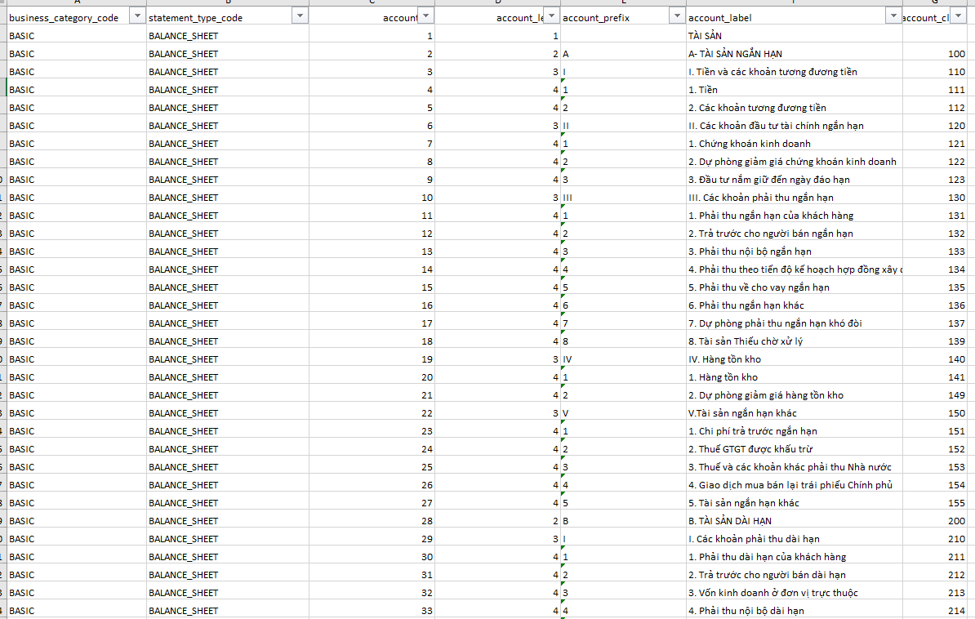Open filter dropdown for account_cl column
This screenshot has height=619, width=975.
click(x=958, y=16)
